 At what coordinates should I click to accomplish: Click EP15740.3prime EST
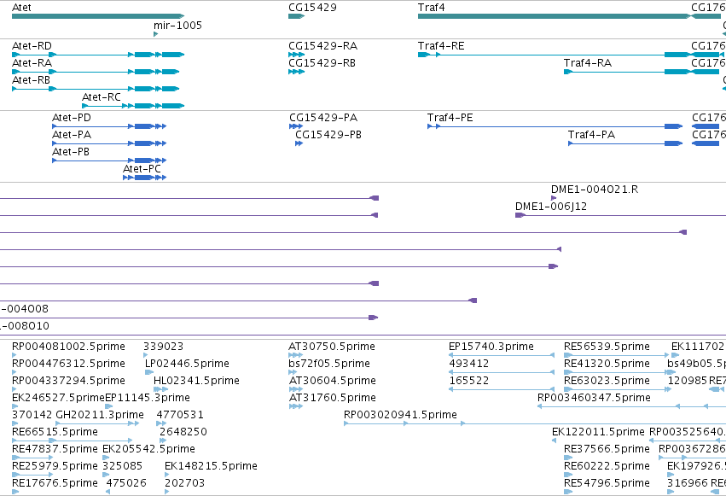coord(502,355)
